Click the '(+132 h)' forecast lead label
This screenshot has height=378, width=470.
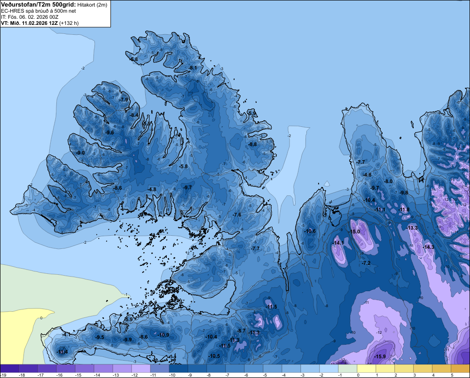point(69,23)
